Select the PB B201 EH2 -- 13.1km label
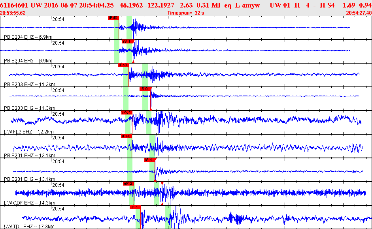 click(x=29, y=179)
